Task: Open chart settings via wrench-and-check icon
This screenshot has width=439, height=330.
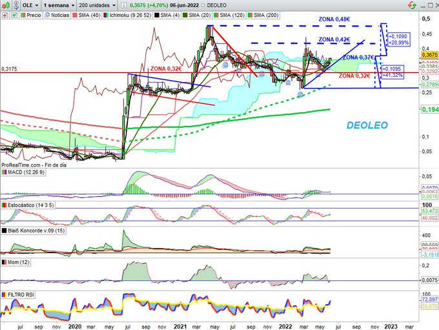Action: coord(17,5)
